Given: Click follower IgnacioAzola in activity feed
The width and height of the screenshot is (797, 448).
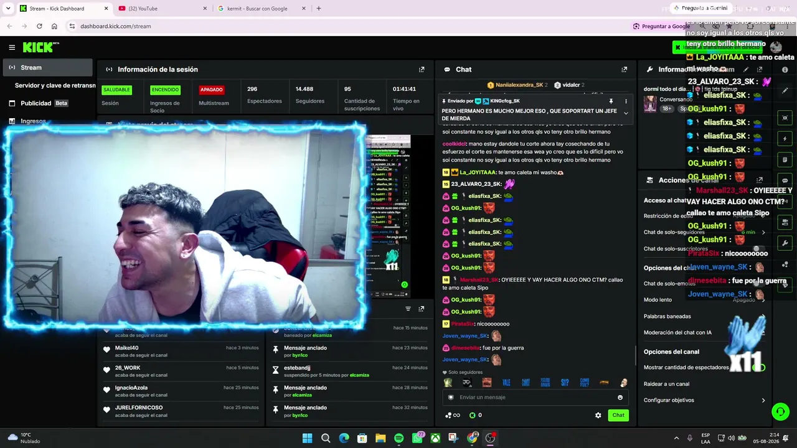Looking at the screenshot, I should coord(131,388).
